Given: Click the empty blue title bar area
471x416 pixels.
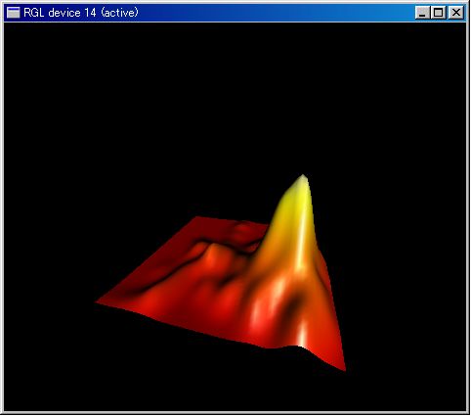Looking at the screenshot, I should (x=277, y=13).
